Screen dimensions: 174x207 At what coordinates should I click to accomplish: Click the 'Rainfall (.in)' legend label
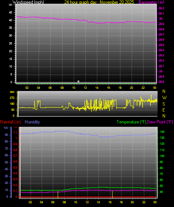[10, 122]
